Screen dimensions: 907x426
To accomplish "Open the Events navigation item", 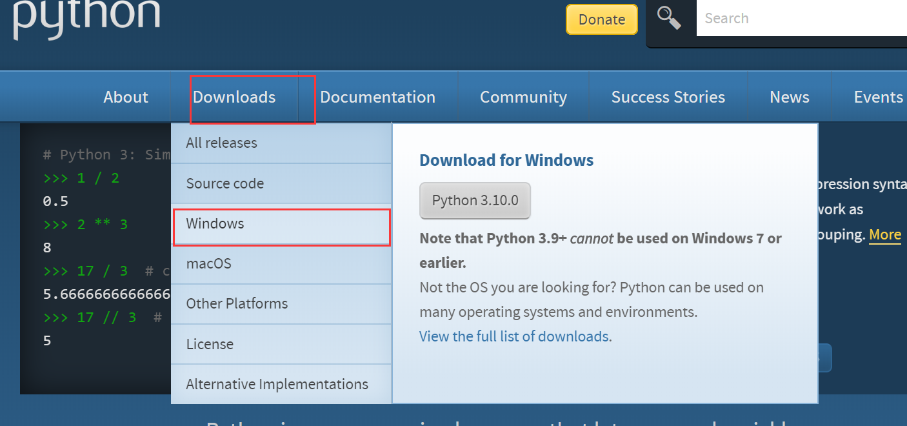I will (878, 97).
